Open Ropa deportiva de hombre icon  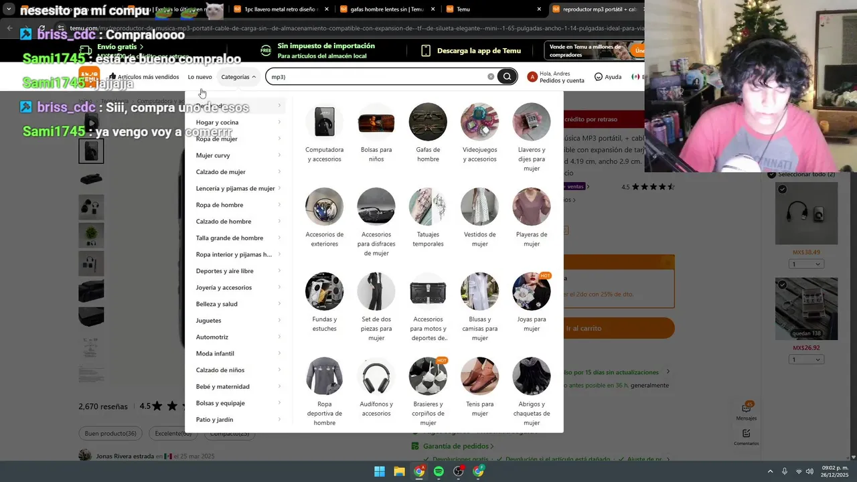click(x=324, y=376)
